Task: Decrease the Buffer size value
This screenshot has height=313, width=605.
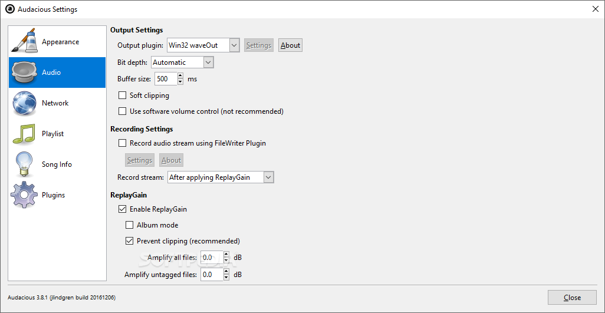Action: click(x=180, y=82)
